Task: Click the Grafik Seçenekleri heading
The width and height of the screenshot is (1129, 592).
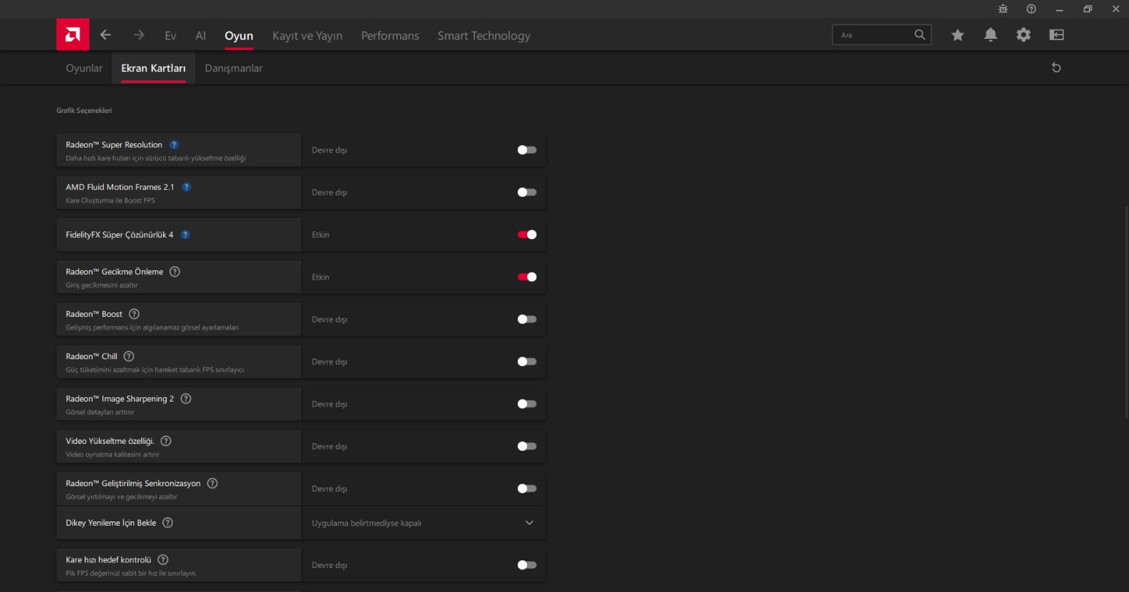Action: (84, 111)
